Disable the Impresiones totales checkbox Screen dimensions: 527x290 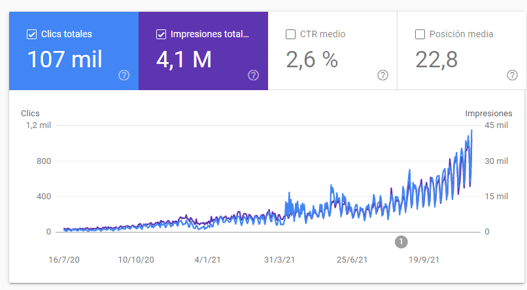(x=161, y=35)
